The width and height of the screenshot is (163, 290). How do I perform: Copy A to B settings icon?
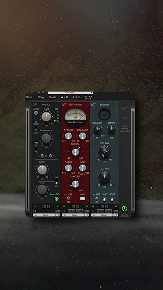click(x=76, y=97)
